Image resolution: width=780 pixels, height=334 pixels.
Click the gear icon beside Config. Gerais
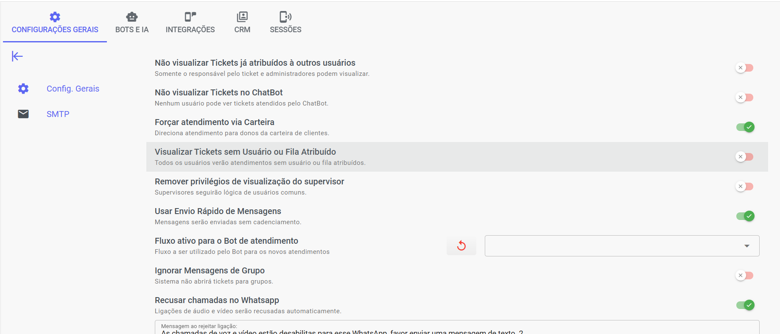tap(23, 89)
